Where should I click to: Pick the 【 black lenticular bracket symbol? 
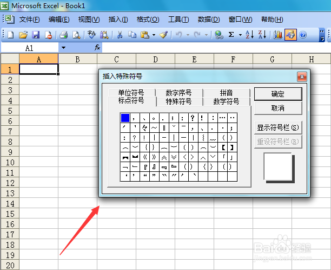tap(223, 147)
